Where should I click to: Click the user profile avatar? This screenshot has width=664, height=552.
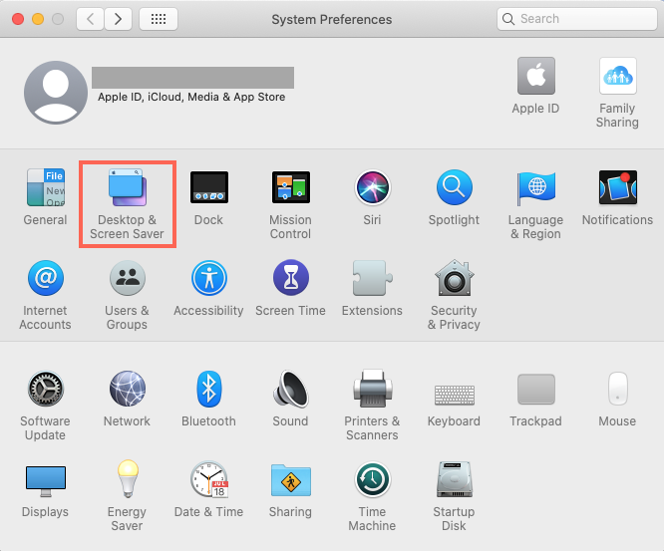[x=56, y=93]
